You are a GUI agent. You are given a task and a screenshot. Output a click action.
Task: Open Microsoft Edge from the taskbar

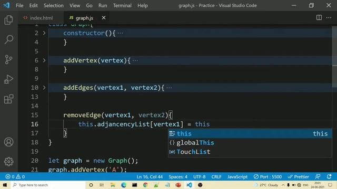tap(124, 185)
